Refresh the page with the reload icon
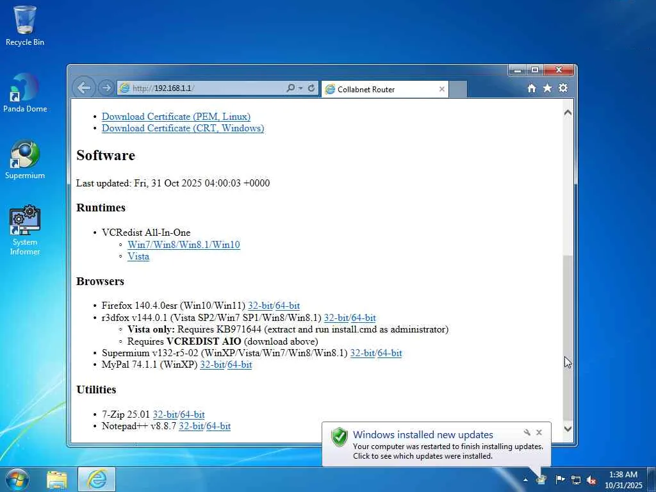The width and height of the screenshot is (656, 492). pos(311,88)
